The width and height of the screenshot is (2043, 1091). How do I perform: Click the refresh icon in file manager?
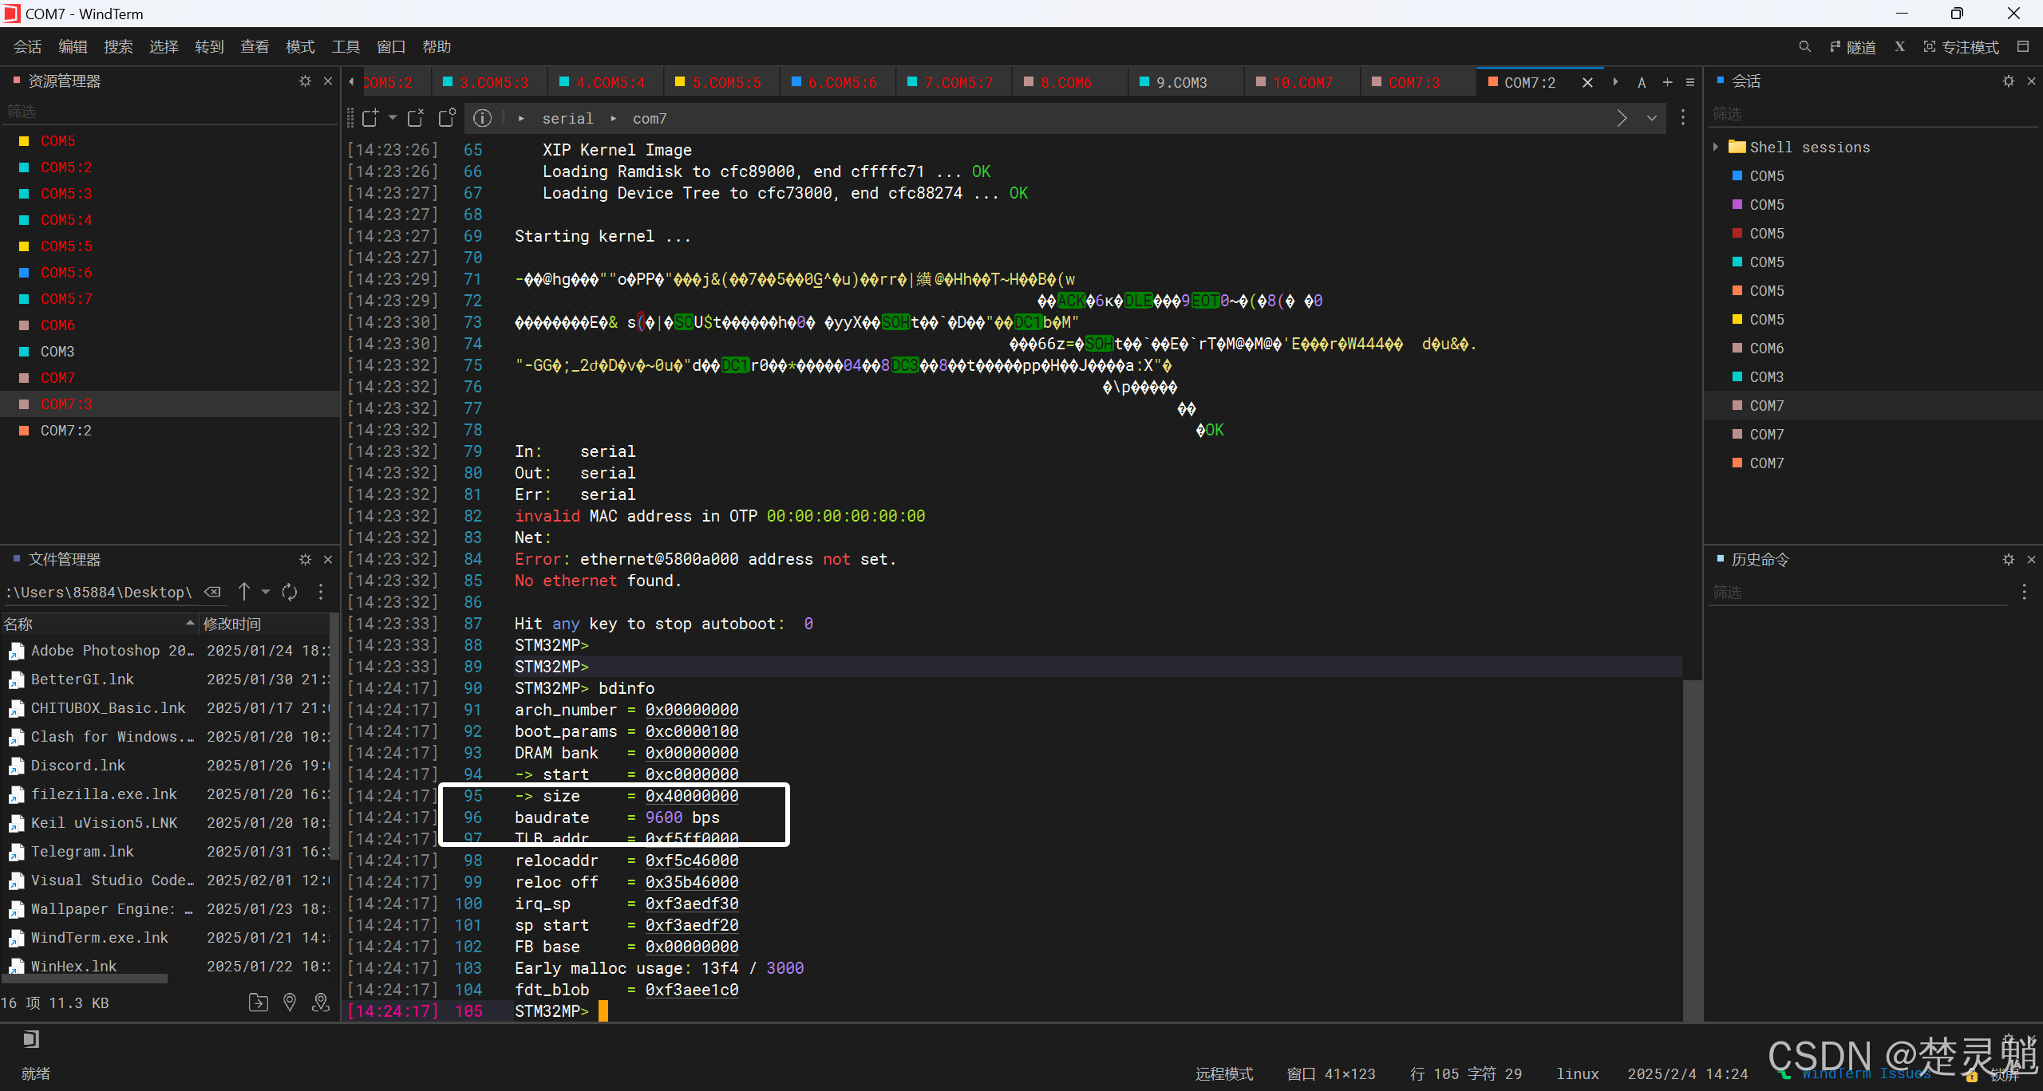click(290, 592)
